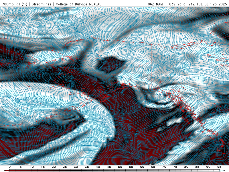The image size is (229, 172).
Task: Click the "30" label on color scale
Action: [x=76, y=167]
